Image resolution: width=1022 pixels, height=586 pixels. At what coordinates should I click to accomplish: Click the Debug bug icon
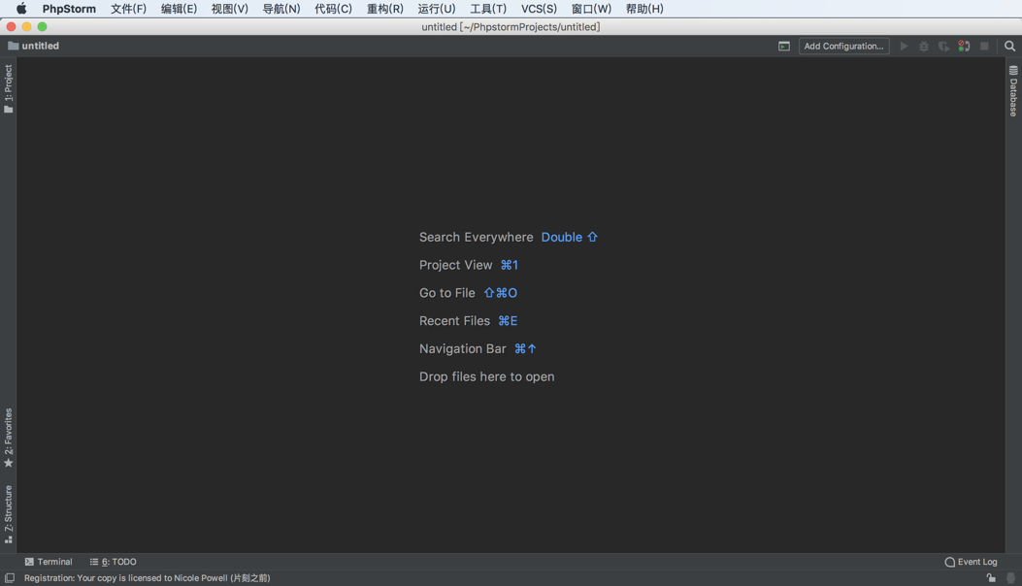point(924,47)
